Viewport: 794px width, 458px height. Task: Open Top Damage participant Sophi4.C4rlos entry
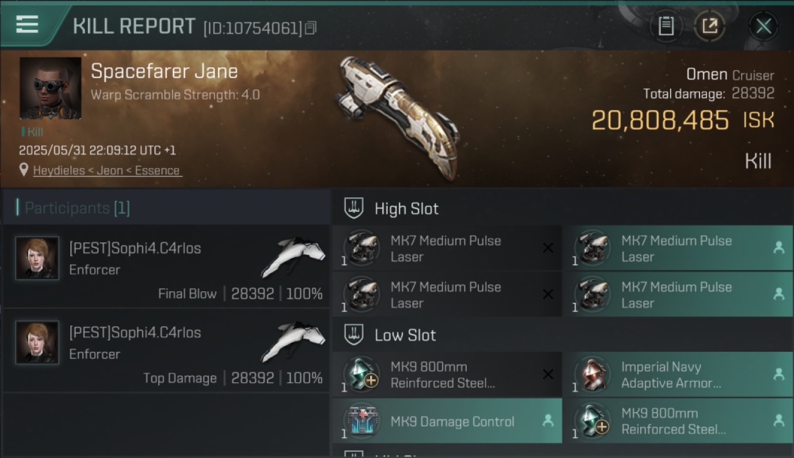click(x=166, y=351)
